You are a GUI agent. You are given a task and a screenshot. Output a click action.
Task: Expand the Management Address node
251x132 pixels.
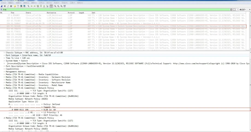tap(4, 72)
